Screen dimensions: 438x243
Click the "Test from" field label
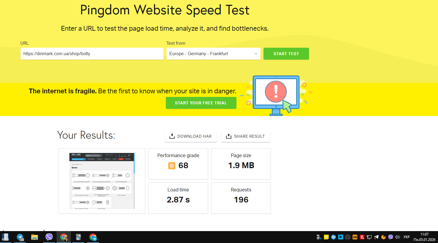pos(176,43)
